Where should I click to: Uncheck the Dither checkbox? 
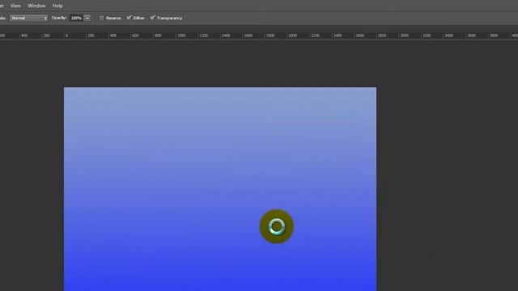(x=129, y=18)
